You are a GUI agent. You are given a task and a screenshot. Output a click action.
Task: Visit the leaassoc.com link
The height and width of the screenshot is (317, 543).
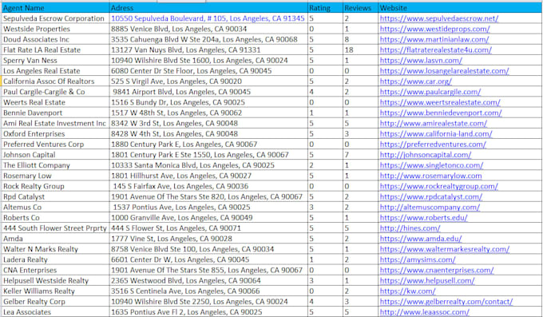[425, 312]
